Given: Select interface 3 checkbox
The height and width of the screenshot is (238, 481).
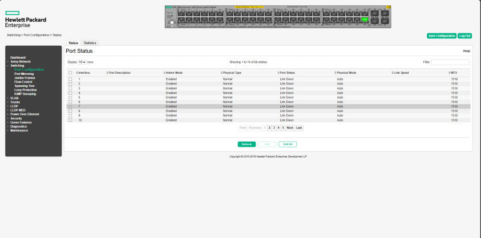Looking at the screenshot, I should (x=70, y=88).
